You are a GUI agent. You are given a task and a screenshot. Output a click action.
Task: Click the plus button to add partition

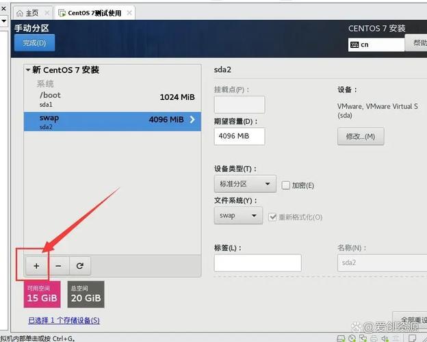click(36, 266)
